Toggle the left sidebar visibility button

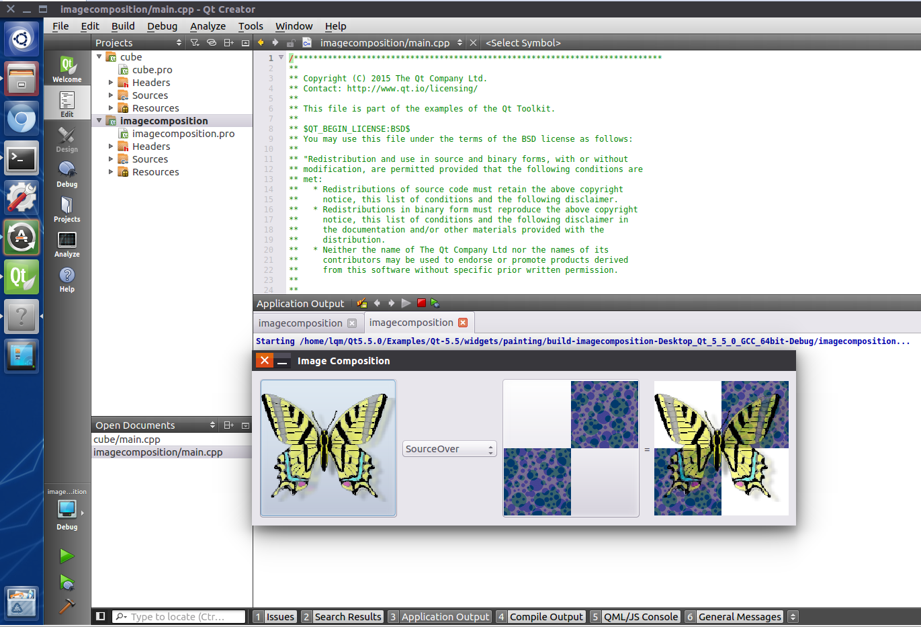100,616
